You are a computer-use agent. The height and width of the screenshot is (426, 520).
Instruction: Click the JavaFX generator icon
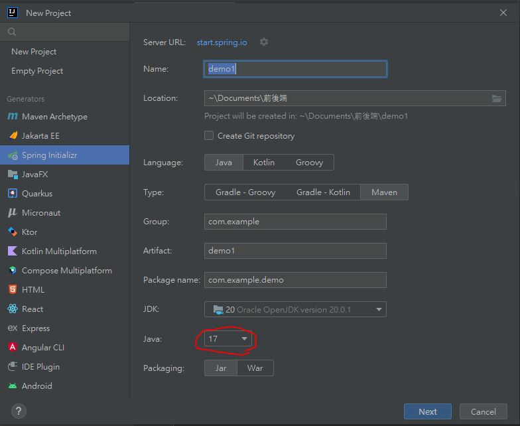[13, 174]
